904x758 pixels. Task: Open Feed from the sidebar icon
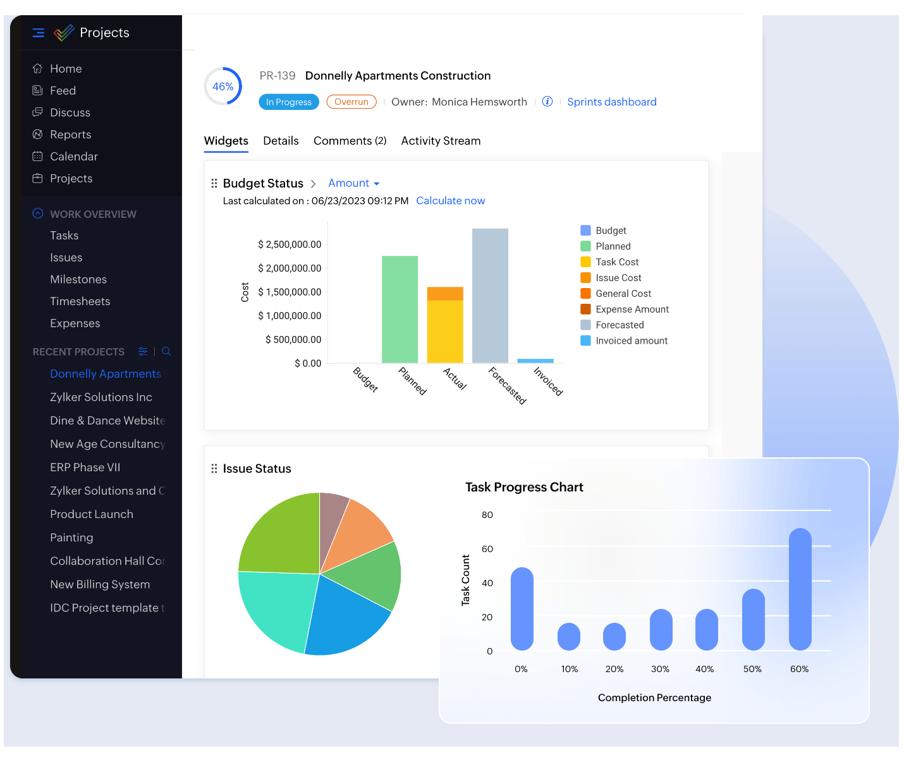coord(38,90)
